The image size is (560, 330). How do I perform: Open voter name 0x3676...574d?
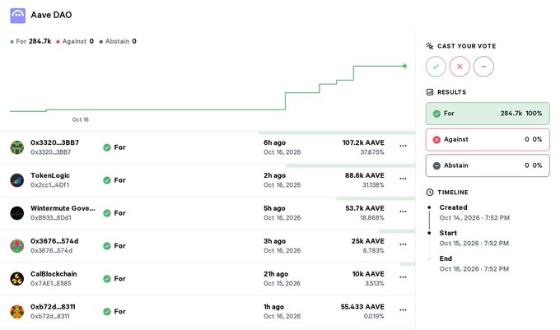[54, 241]
